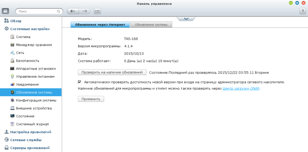Click the Обновление системы icon
This screenshot has width=308, height=152.
click(x=12, y=92)
